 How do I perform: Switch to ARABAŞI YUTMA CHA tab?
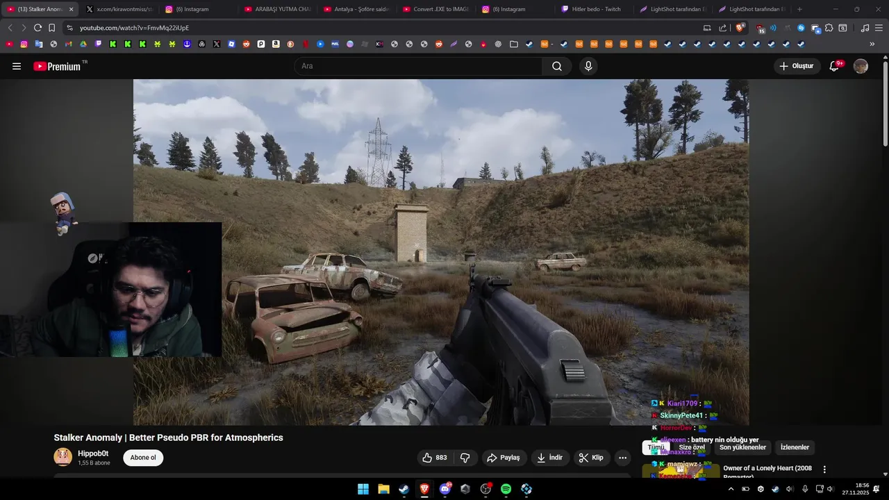coord(277,9)
